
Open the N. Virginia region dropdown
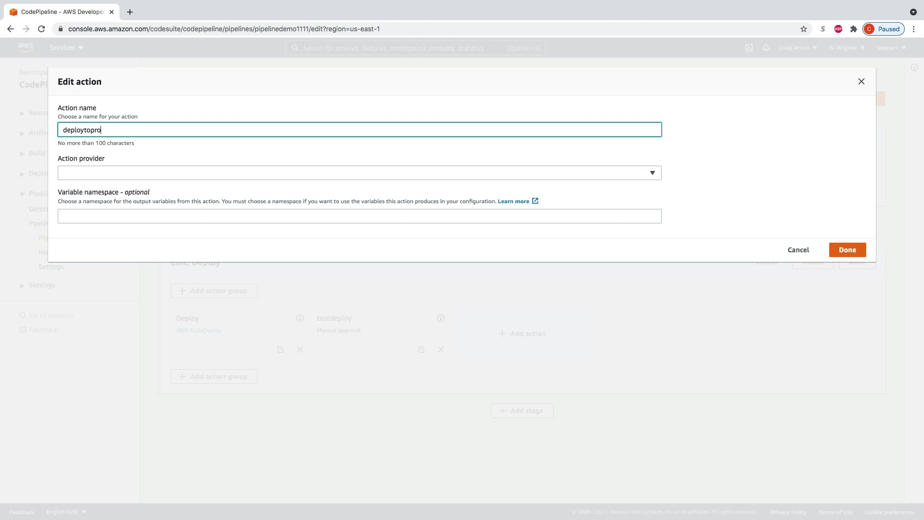[847, 48]
